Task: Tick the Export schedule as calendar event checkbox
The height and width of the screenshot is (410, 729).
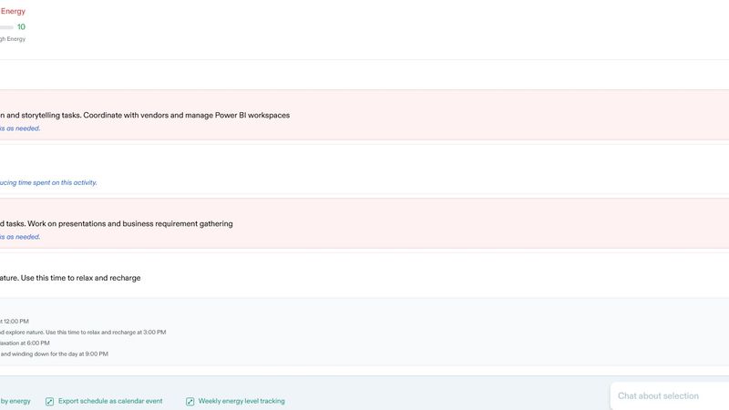Action: click(x=49, y=402)
